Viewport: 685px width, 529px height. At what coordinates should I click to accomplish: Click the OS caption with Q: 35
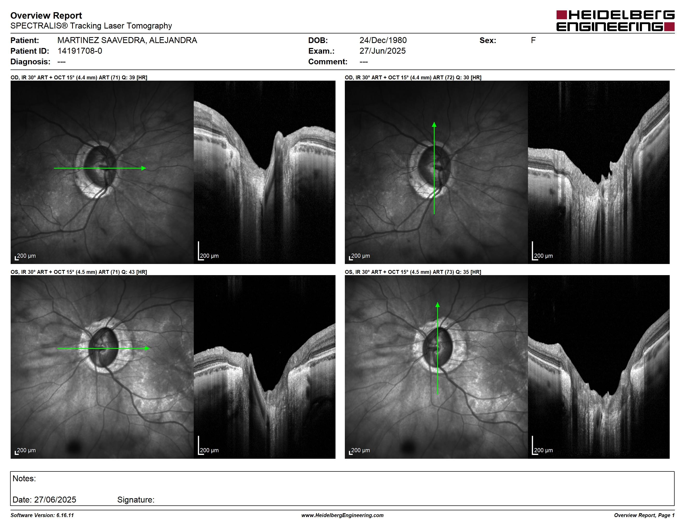(413, 272)
